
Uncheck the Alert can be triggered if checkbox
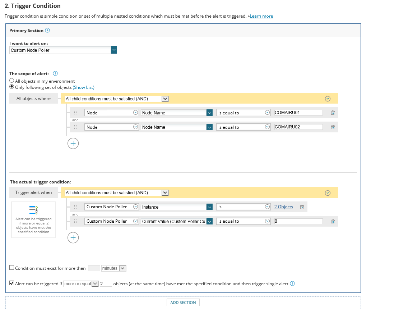click(x=12, y=283)
